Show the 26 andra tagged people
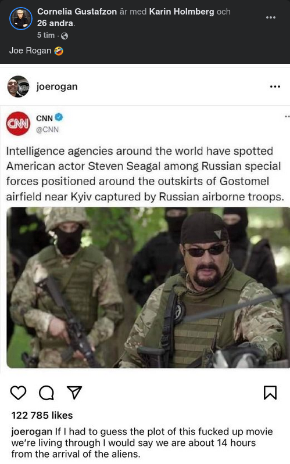The width and height of the screenshot is (290, 464). pos(55,23)
